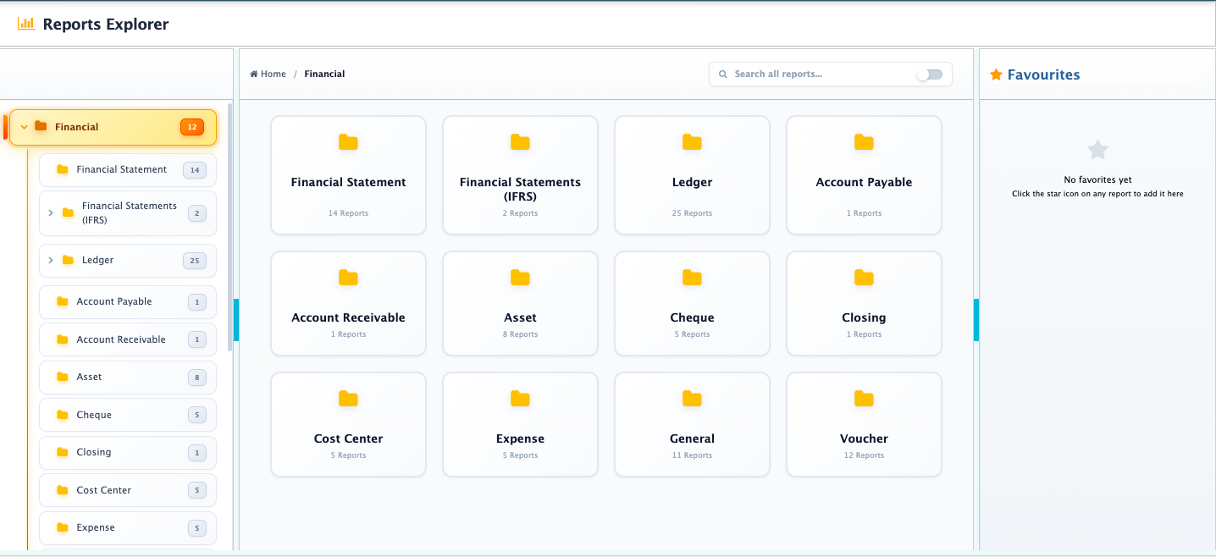
Task: Click folder icon beside Asset in sidebar
Action: [x=62, y=377]
